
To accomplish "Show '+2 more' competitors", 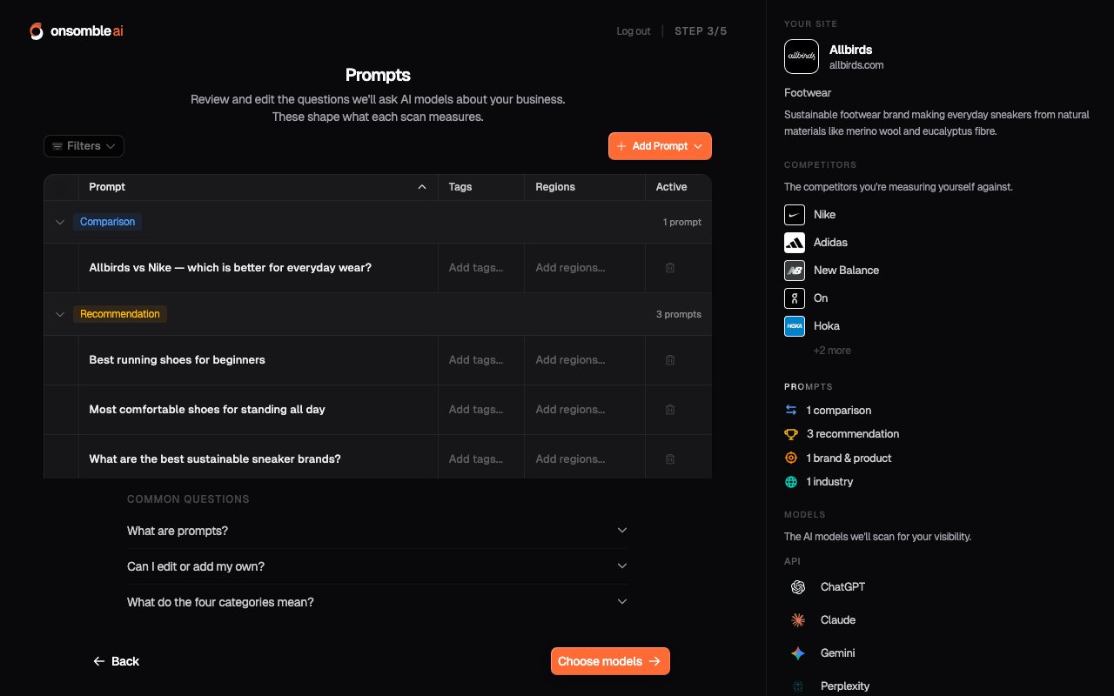I will [x=832, y=351].
